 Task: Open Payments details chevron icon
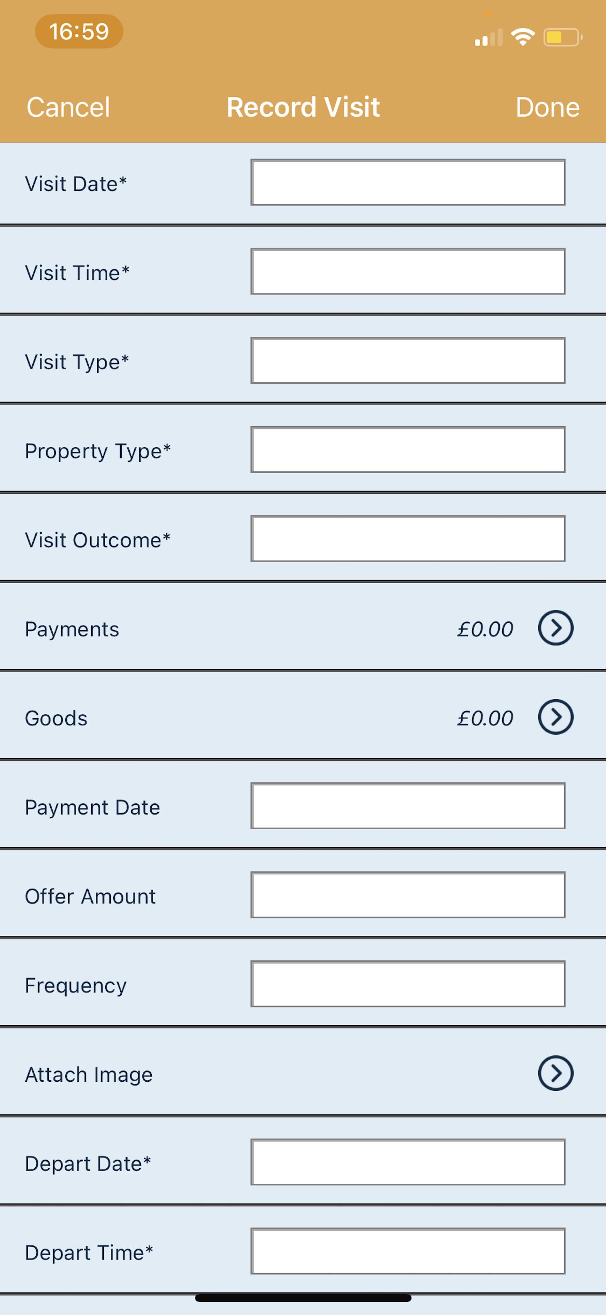click(555, 628)
